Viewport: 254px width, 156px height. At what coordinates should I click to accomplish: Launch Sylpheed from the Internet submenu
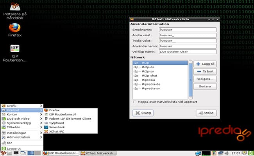70,123
